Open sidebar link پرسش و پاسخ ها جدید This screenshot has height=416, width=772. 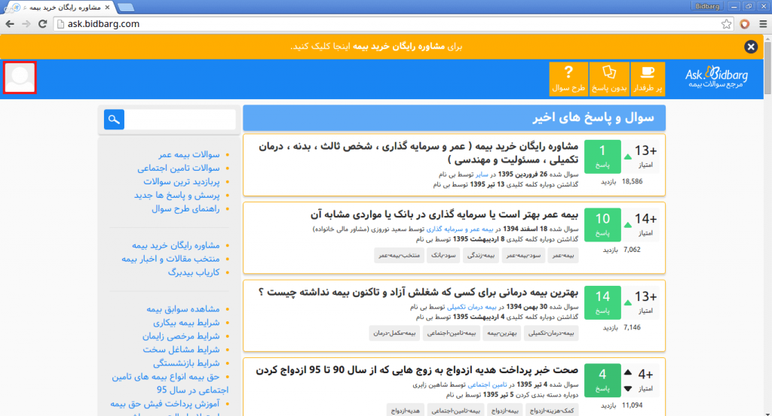click(177, 196)
